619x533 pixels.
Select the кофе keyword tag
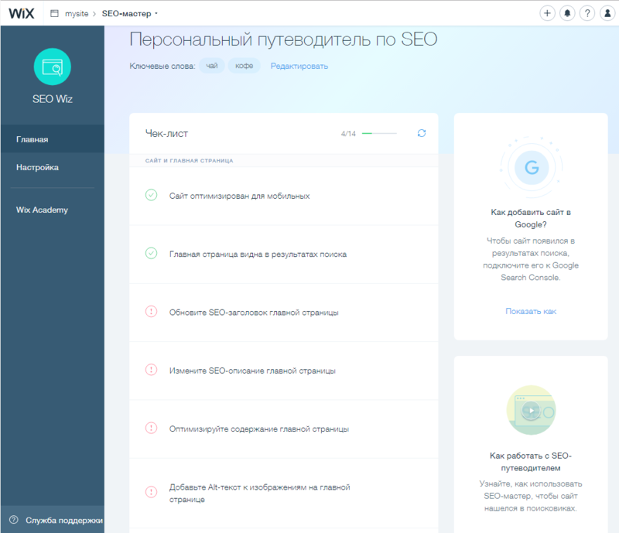244,66
